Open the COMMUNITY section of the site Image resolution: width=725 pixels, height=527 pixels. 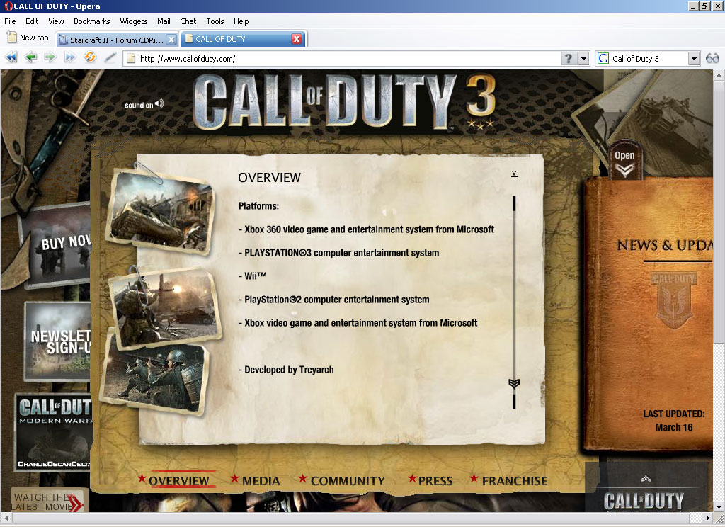pos(347,481)
